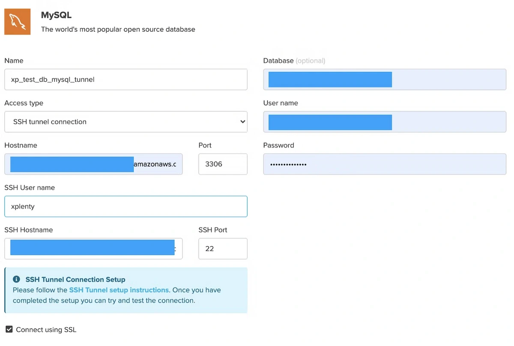Click the Connect using SSL label text
514x346 pixels.
click(46, 330)
